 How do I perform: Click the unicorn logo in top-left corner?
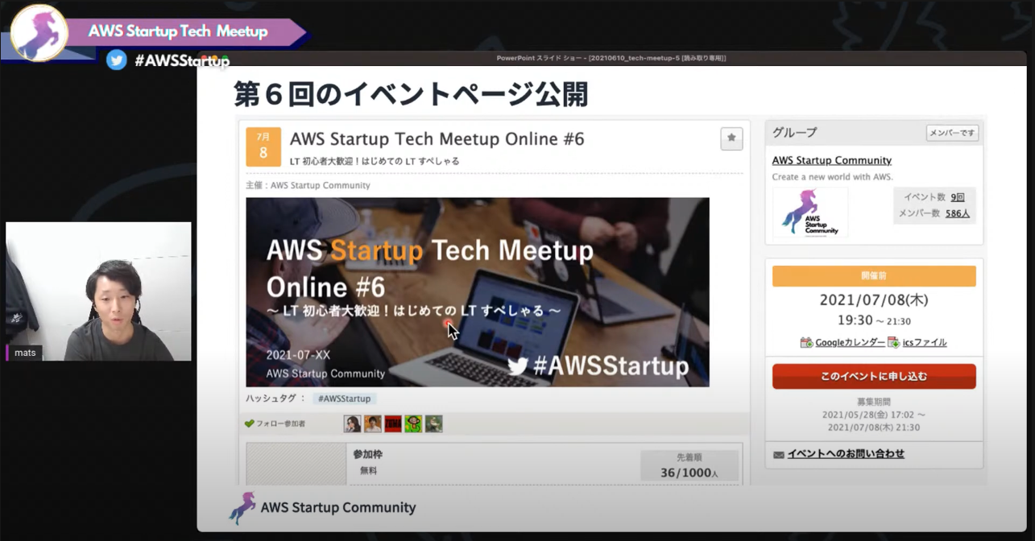39,32
